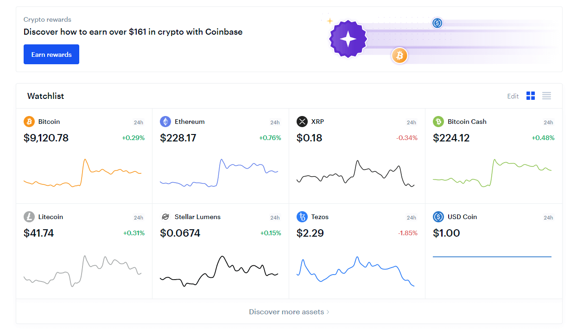Image resolution: width=583 pixels, height=330 pixels.
Task: Click the XRP black logo icon
Action: (302, 122)
